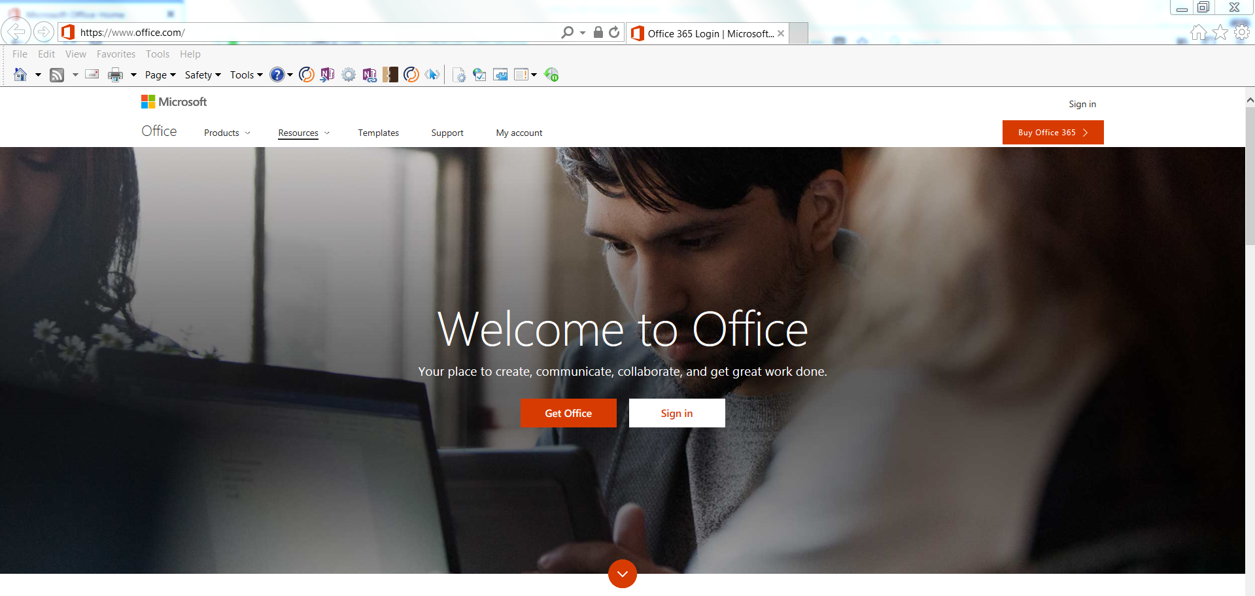Open the RSS feeds toolbar icon

58,75
